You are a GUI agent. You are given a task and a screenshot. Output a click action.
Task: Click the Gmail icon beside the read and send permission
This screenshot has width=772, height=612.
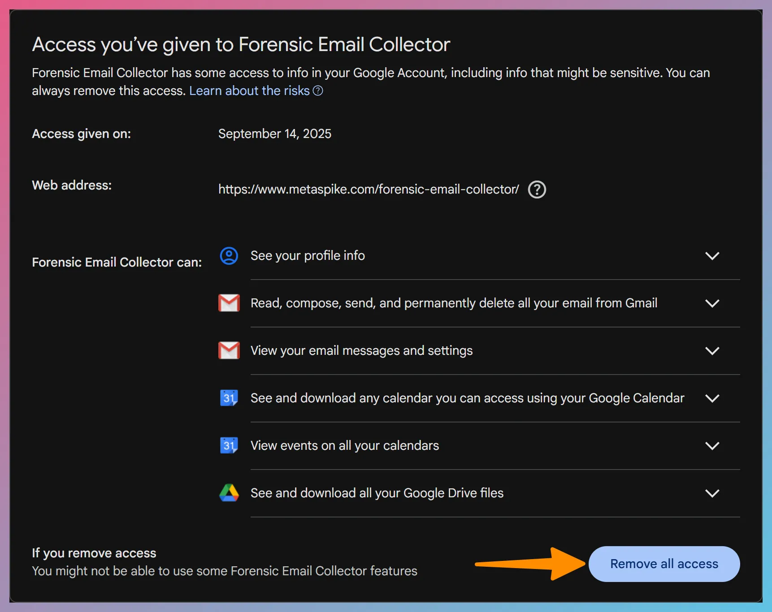(x=229, y=303)
